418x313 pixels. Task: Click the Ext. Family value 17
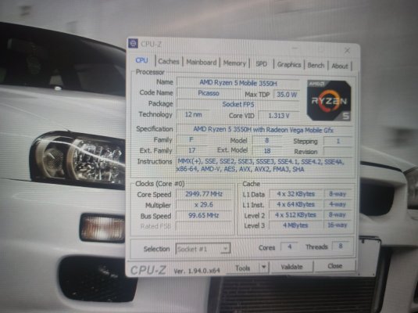[x=191, y=150]
